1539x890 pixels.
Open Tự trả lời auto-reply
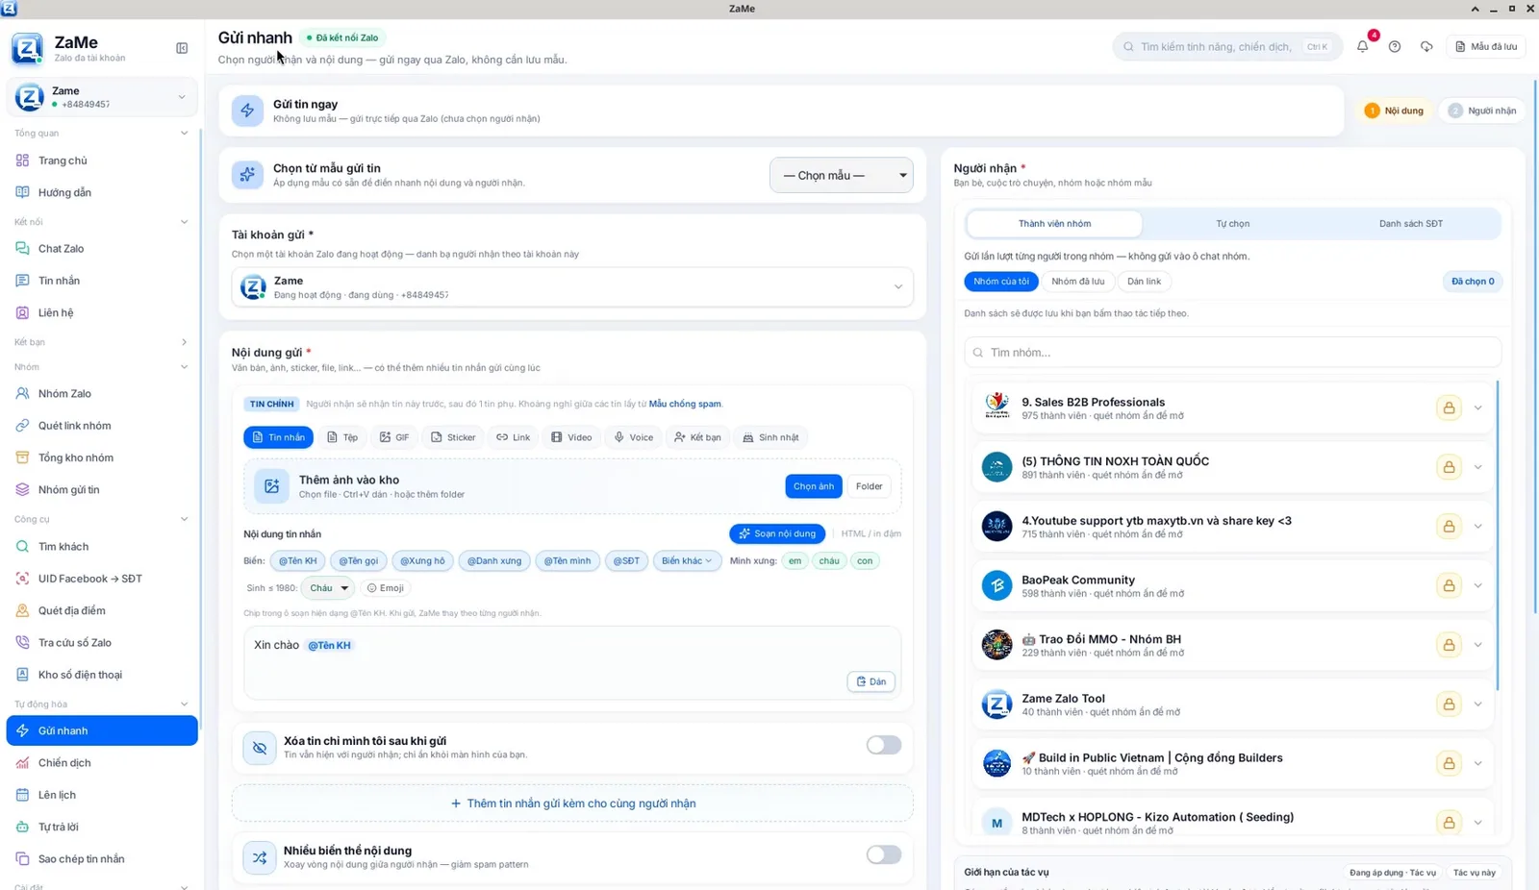102,827
